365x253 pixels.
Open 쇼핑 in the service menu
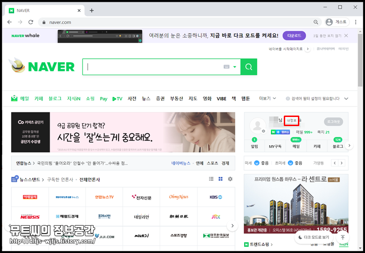[x=90, y=99]
